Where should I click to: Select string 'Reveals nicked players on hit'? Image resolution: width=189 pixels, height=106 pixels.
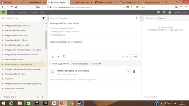coord(22,45)
